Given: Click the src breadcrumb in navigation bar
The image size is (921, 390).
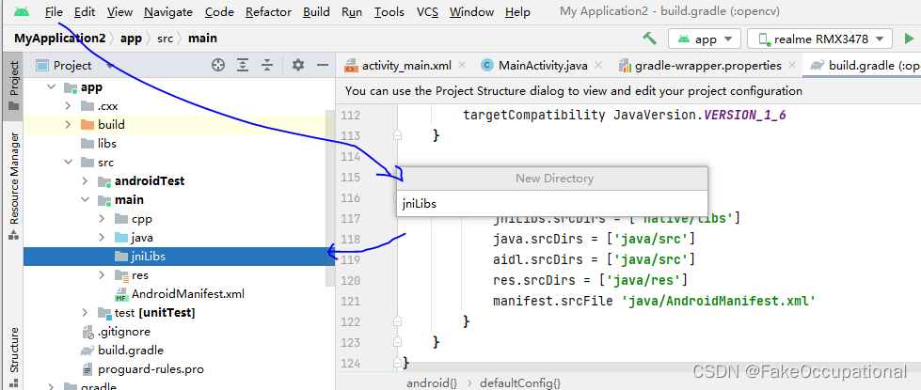Looking at the screenshot, I should (x=165, y=39).
